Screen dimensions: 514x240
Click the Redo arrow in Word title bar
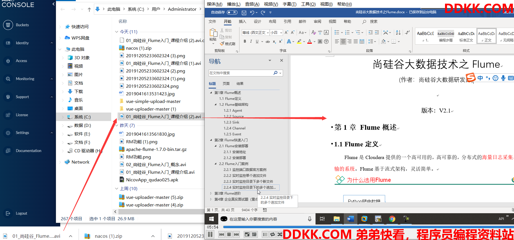[263, 12]
